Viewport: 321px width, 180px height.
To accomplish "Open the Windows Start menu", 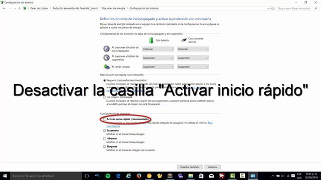I will [x=5, y=175].
